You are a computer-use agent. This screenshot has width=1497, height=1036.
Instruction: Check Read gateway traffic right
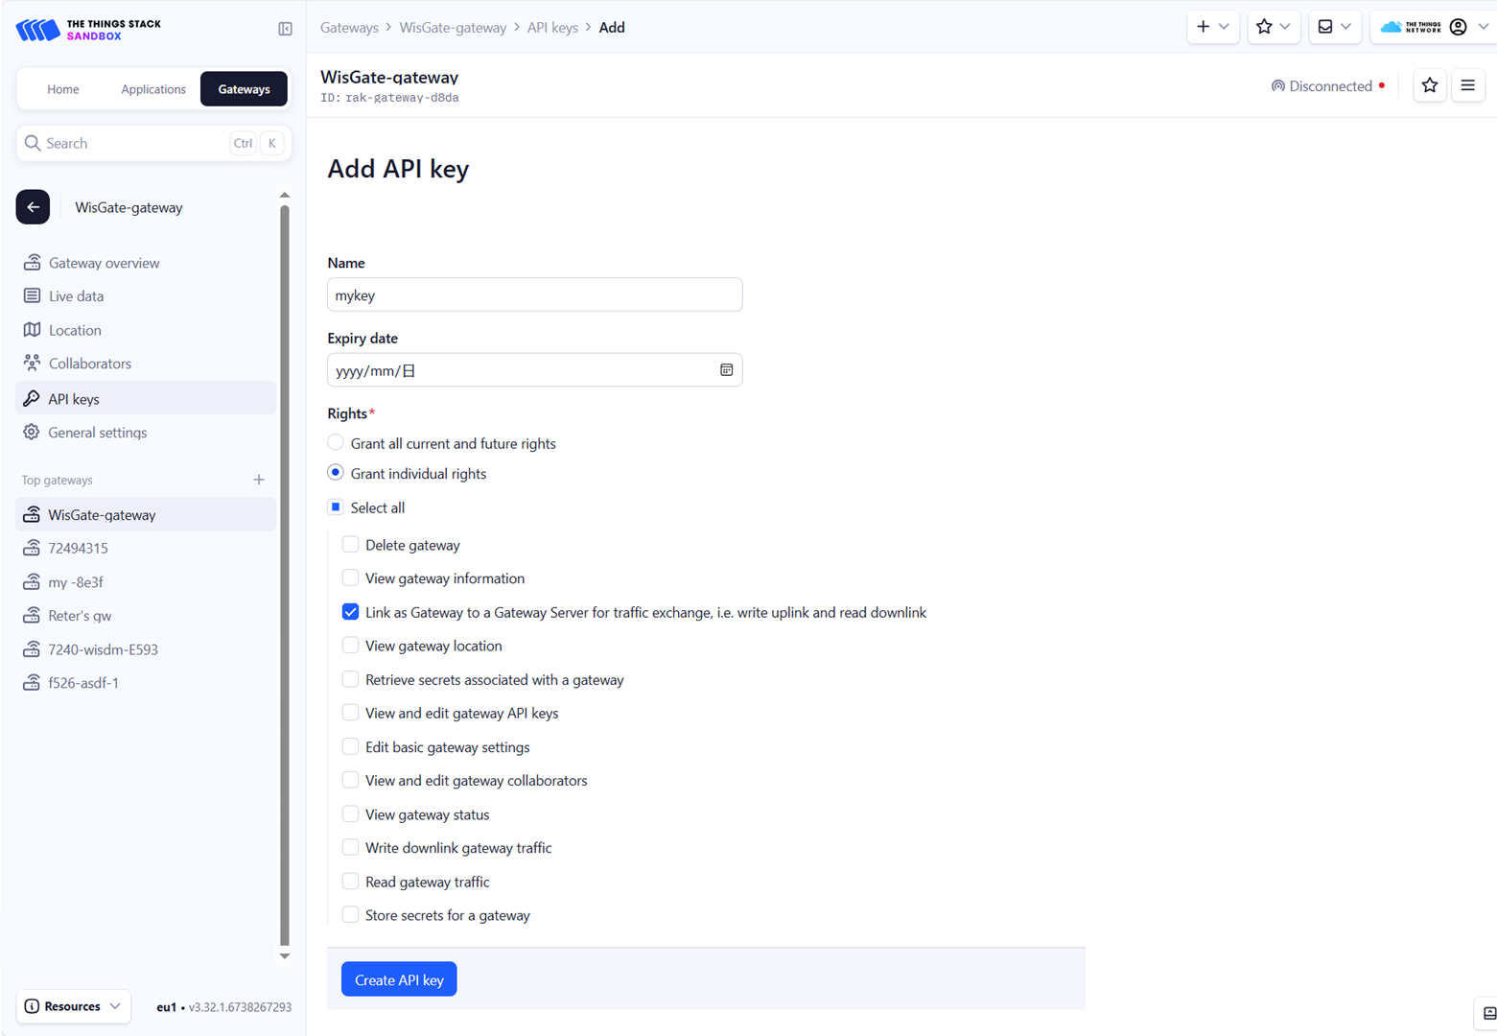point(350,881)
